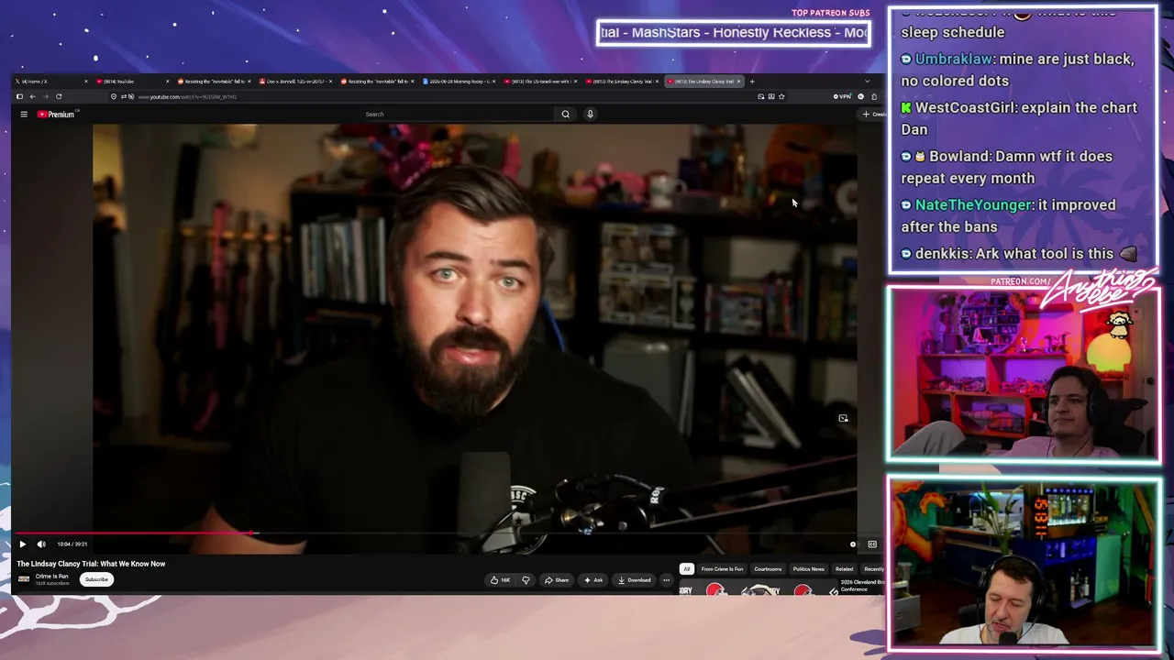Image resolution: width=1174 pixels, height=660 pixels.
Task: Open the Crime Is Fun channel name
Action: tap(51, 577)
